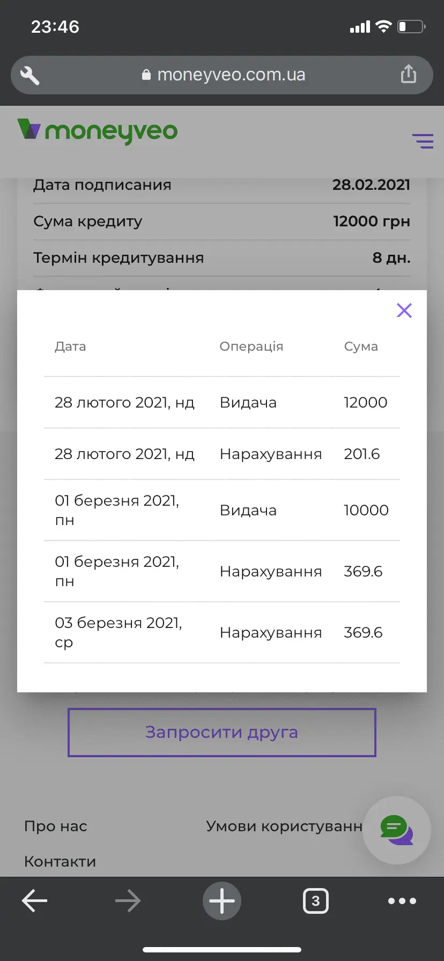Tap the "Операція" column header

point(251,346)
